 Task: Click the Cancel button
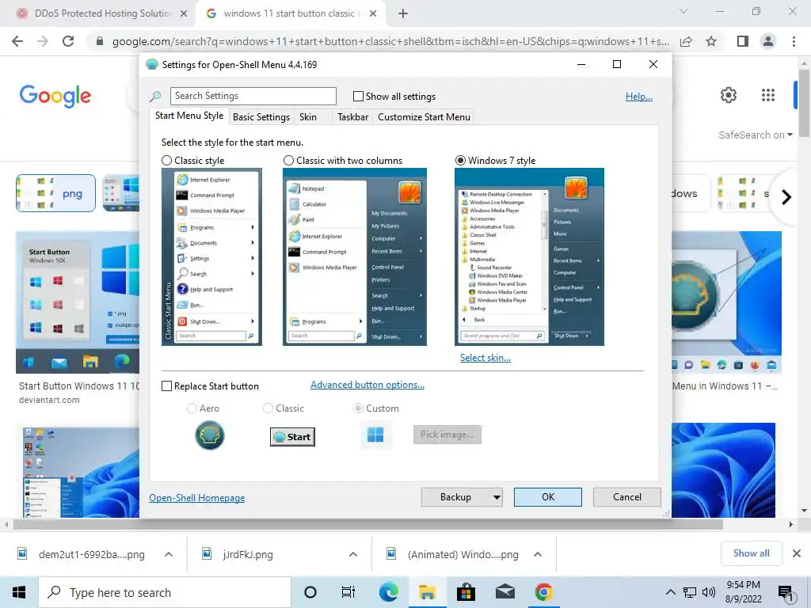(x=627, y=497)
